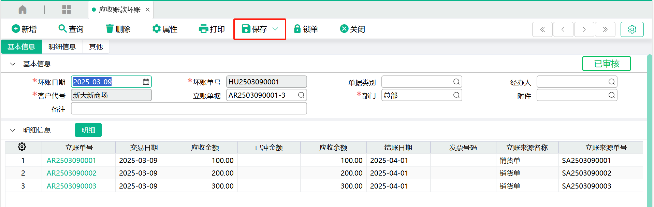654x207 pixels.
Task: Click the 保存 save button
Action: 255,29
